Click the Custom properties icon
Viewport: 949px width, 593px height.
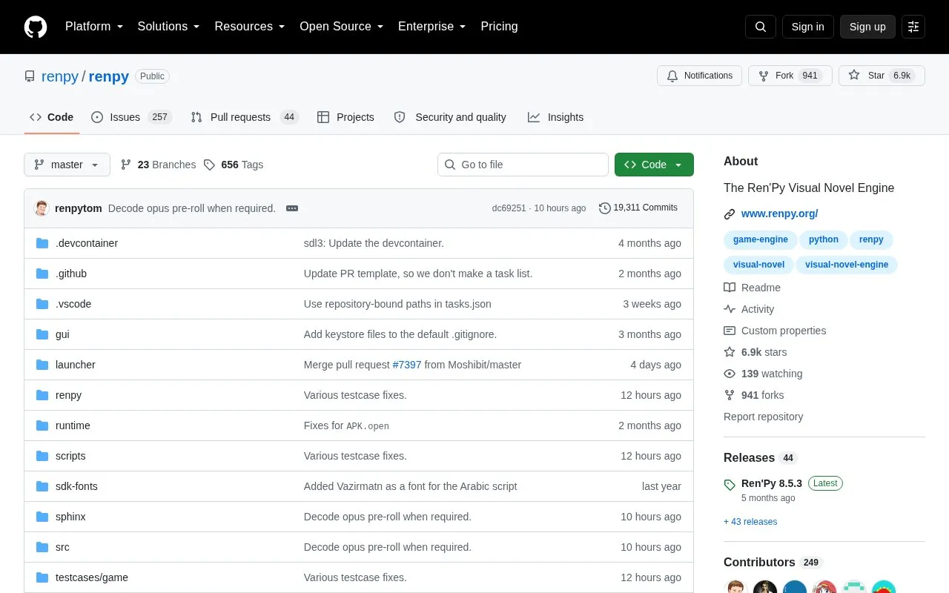pos(730,331)
